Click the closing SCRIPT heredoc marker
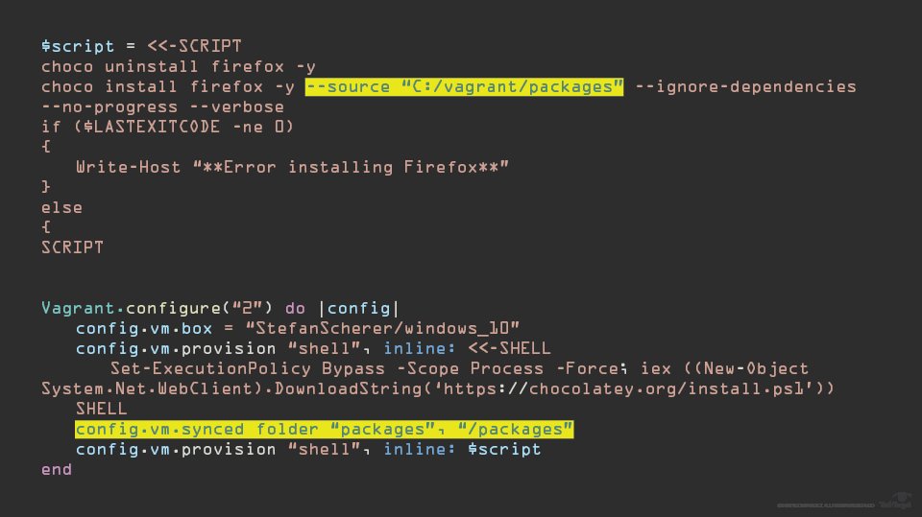Screen dimensions: 922x517 point(72,247)
